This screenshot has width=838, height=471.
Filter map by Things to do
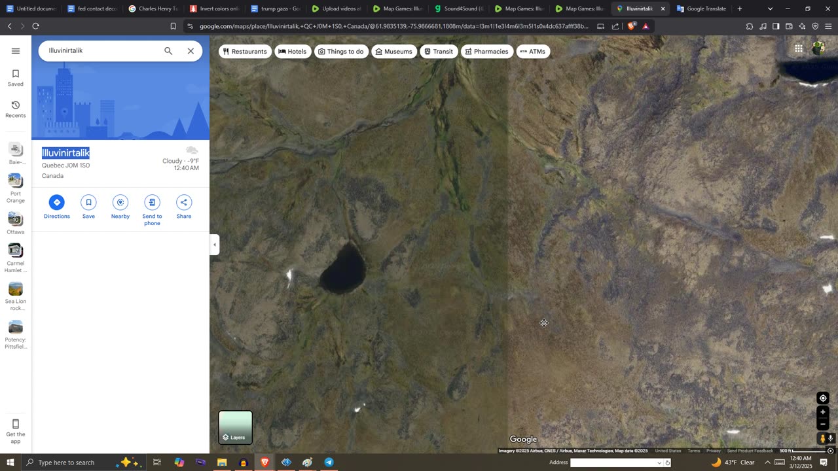click(340, 51)
